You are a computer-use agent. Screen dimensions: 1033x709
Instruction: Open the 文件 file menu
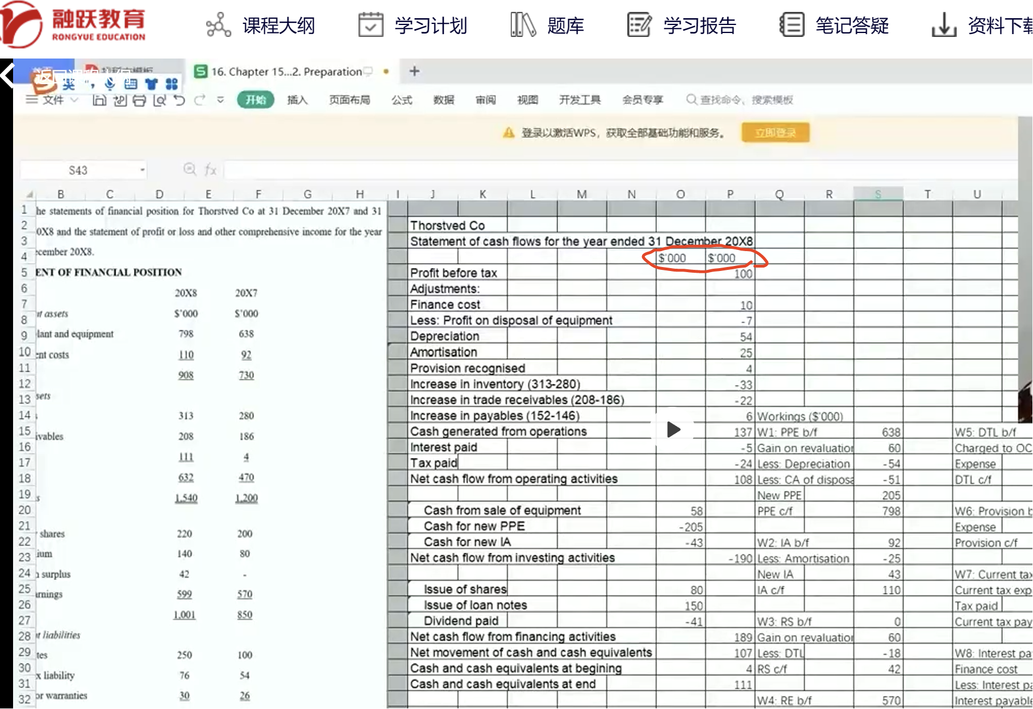coord(53,100)
